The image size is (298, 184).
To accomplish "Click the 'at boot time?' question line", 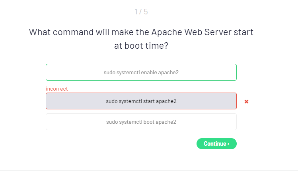I will (141, 46).
